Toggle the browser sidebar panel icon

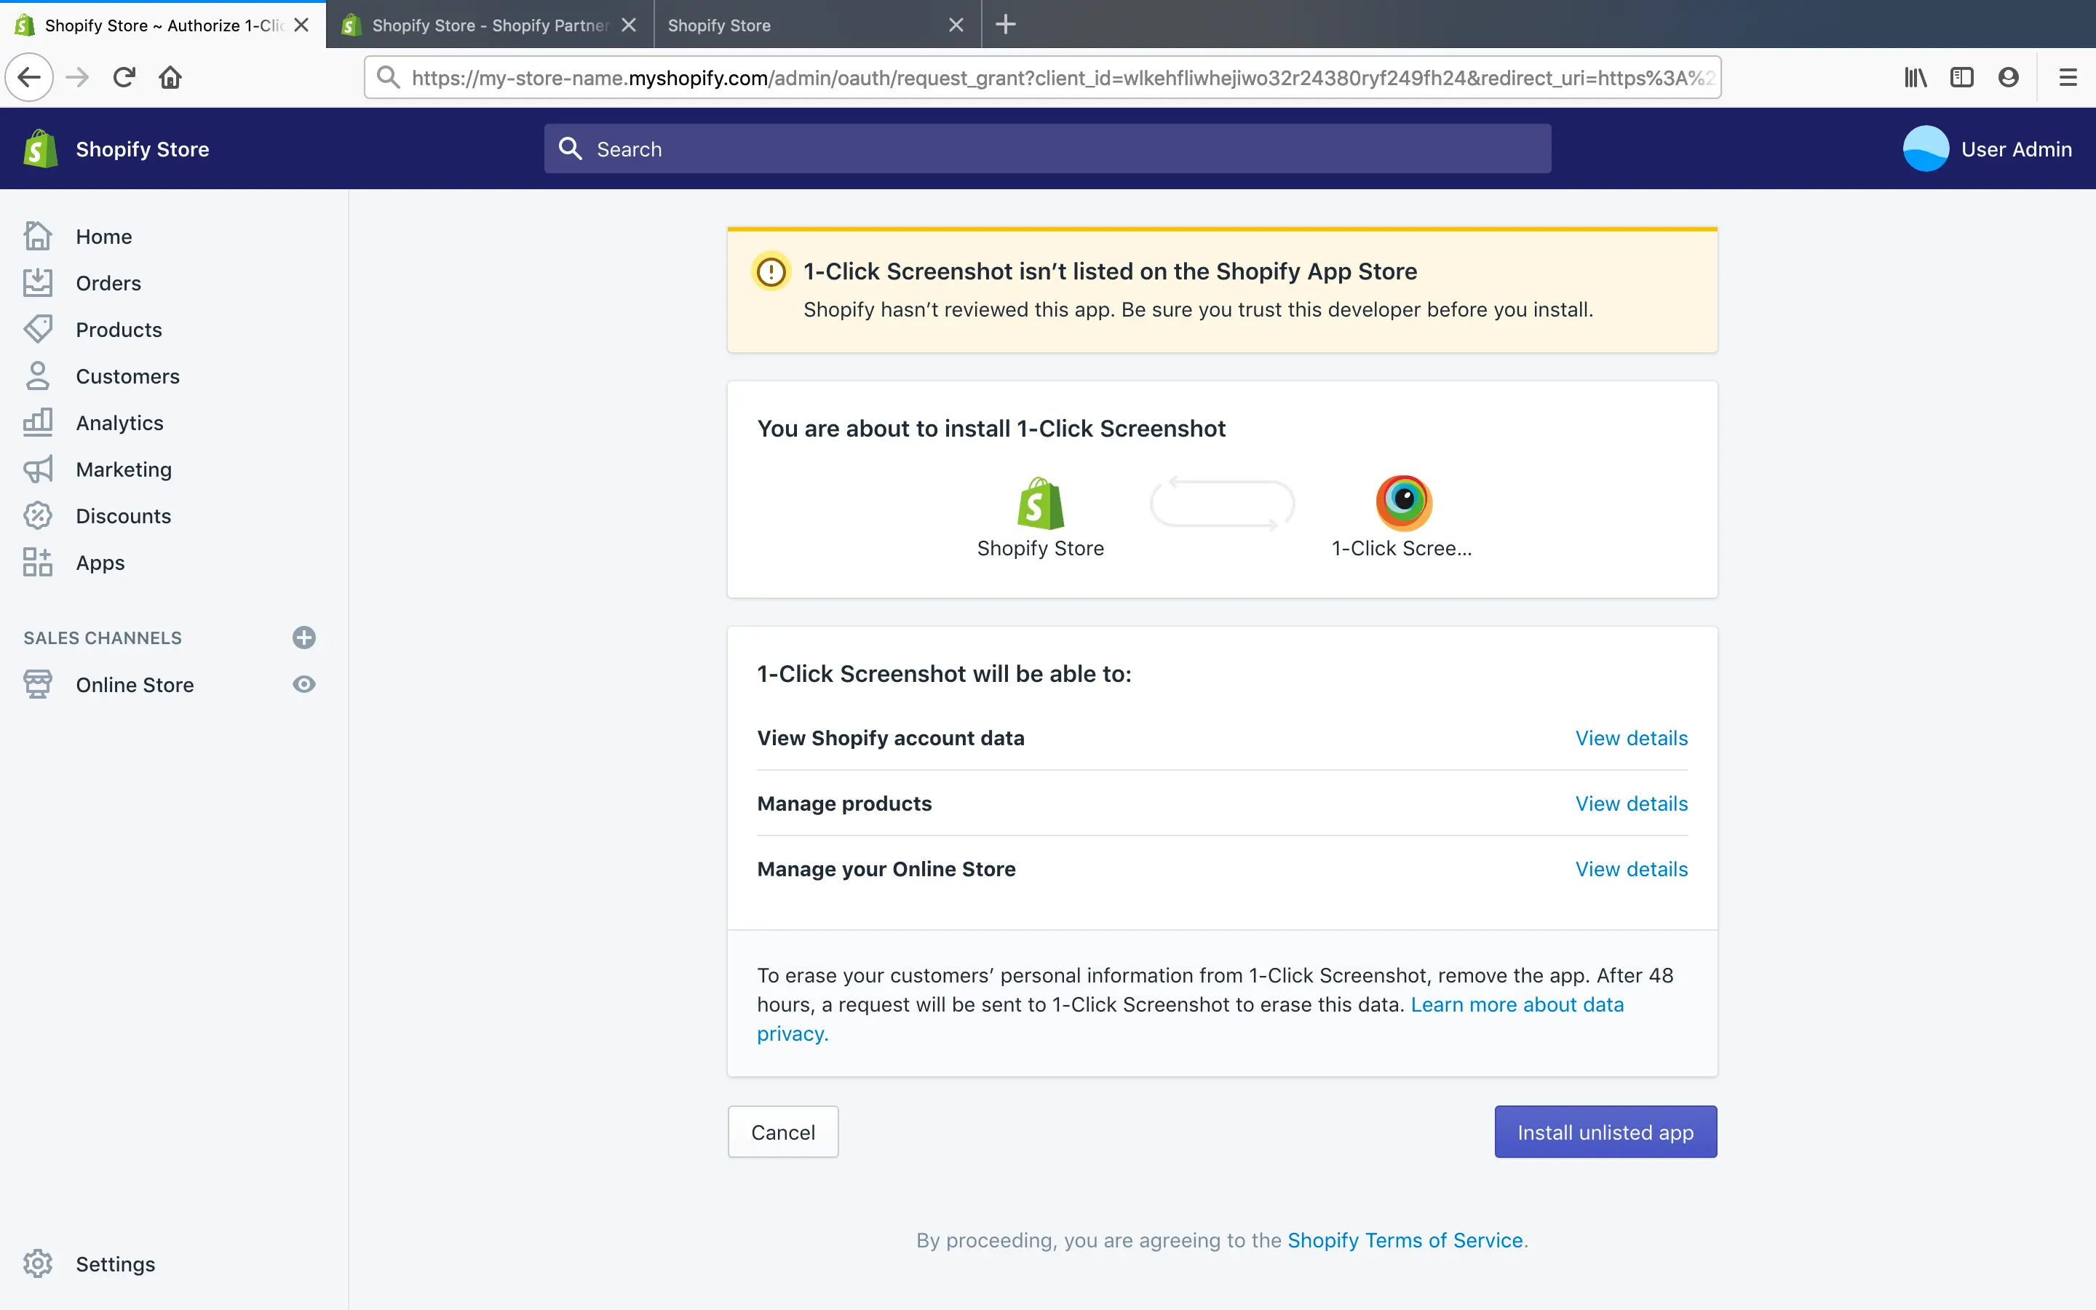1961,77
